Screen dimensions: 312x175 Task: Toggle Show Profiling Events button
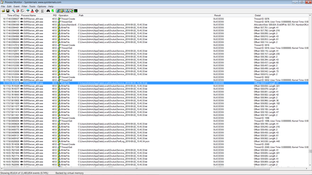tap(76, 11)
